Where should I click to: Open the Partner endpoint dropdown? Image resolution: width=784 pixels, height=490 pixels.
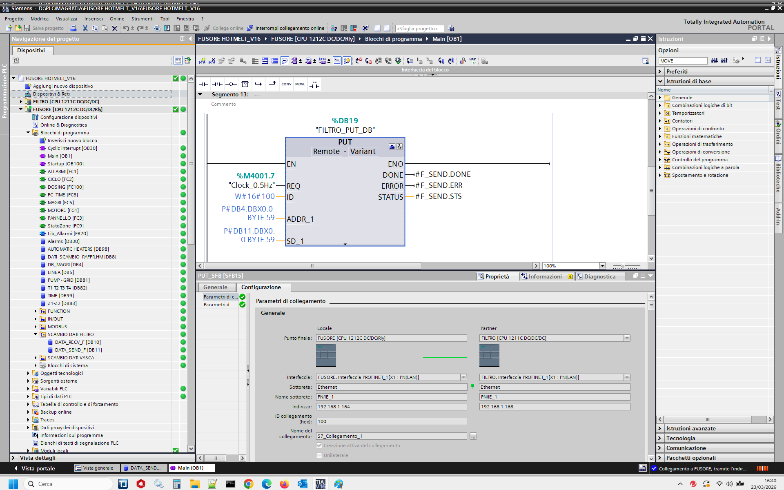pyautogui.click(x=627, y=338)
